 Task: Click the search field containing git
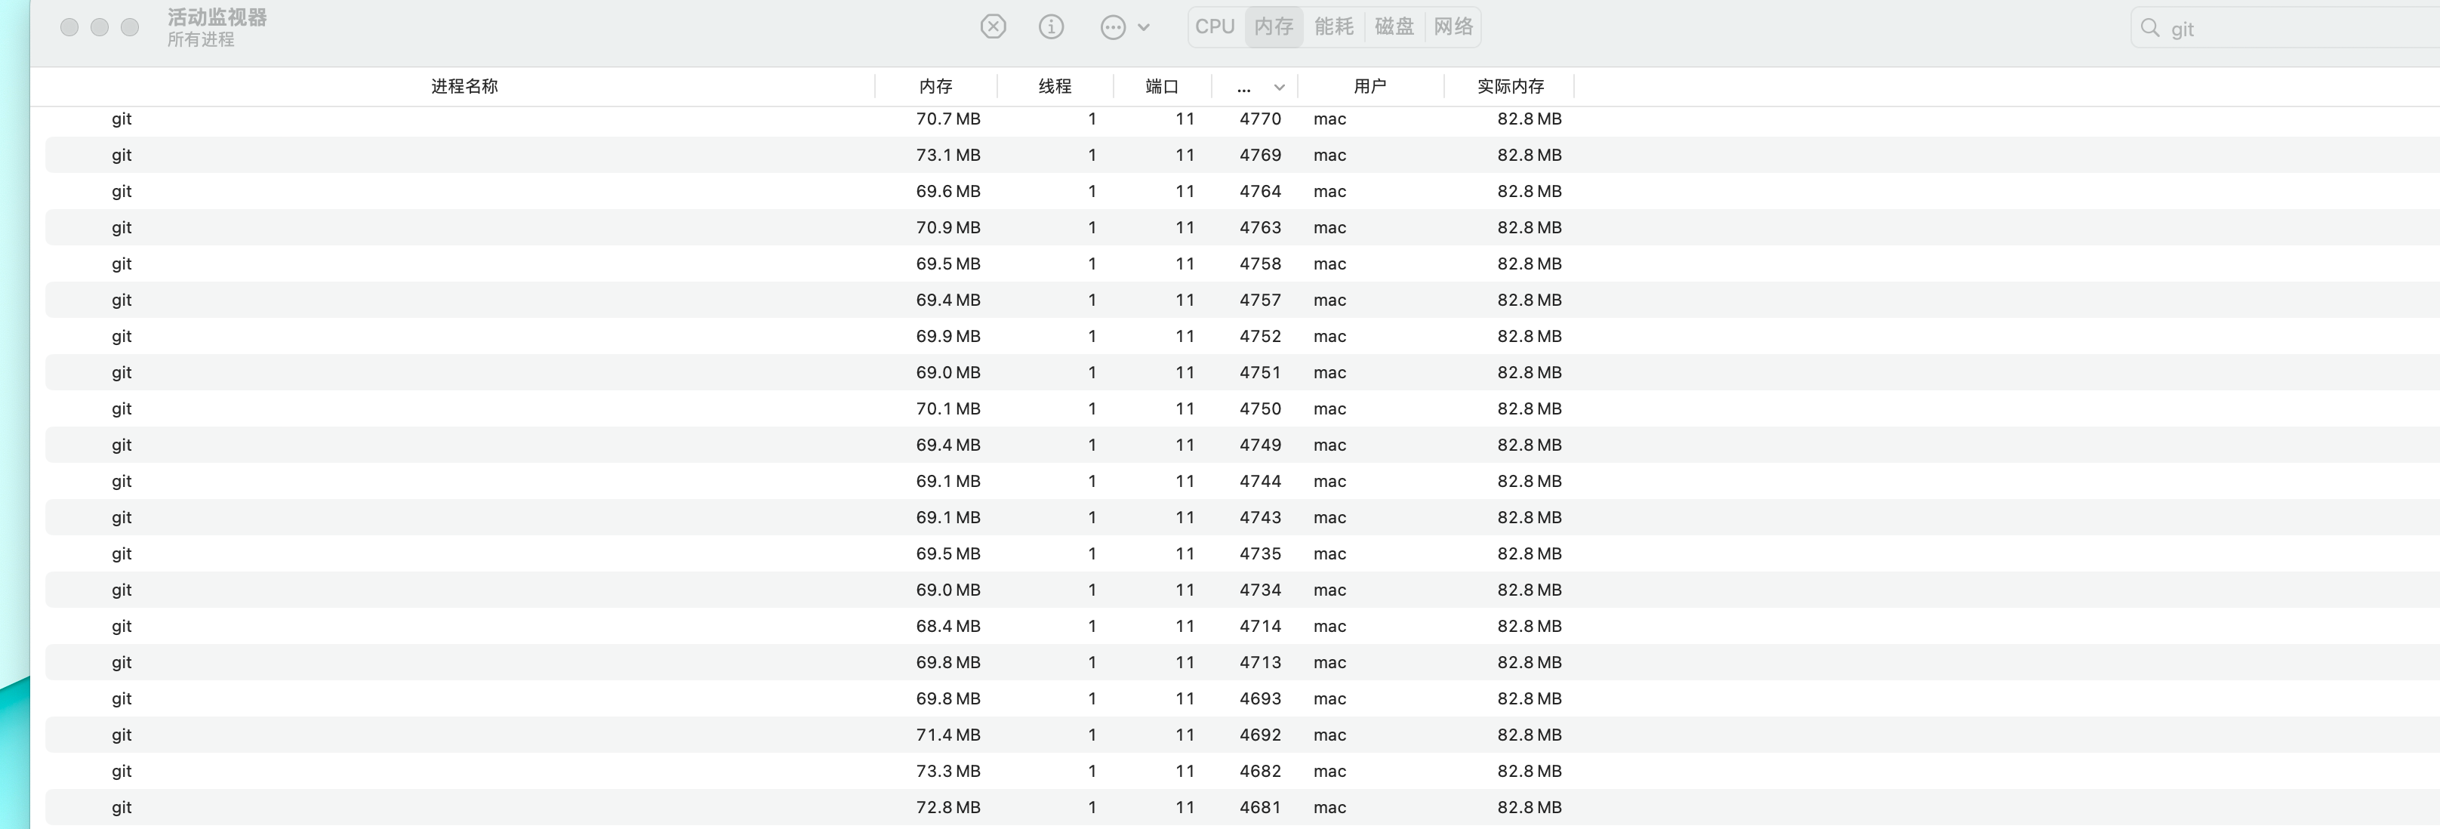click(x=2284, y=29)
